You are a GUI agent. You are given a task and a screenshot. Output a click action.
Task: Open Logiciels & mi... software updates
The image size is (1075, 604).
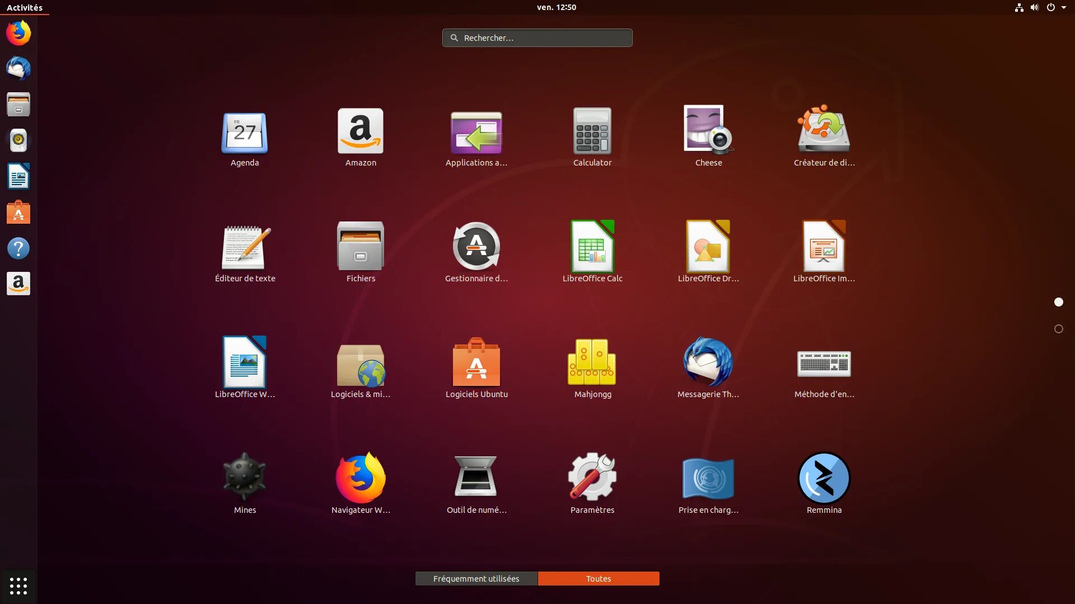pos(361,365)
